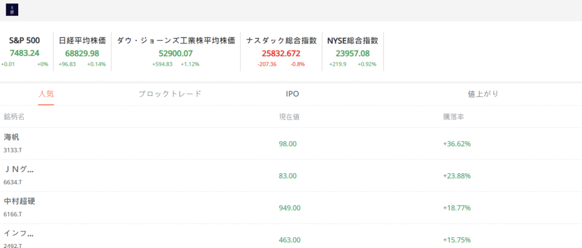Open the S&P 500 index card

(x=24, y=52)
